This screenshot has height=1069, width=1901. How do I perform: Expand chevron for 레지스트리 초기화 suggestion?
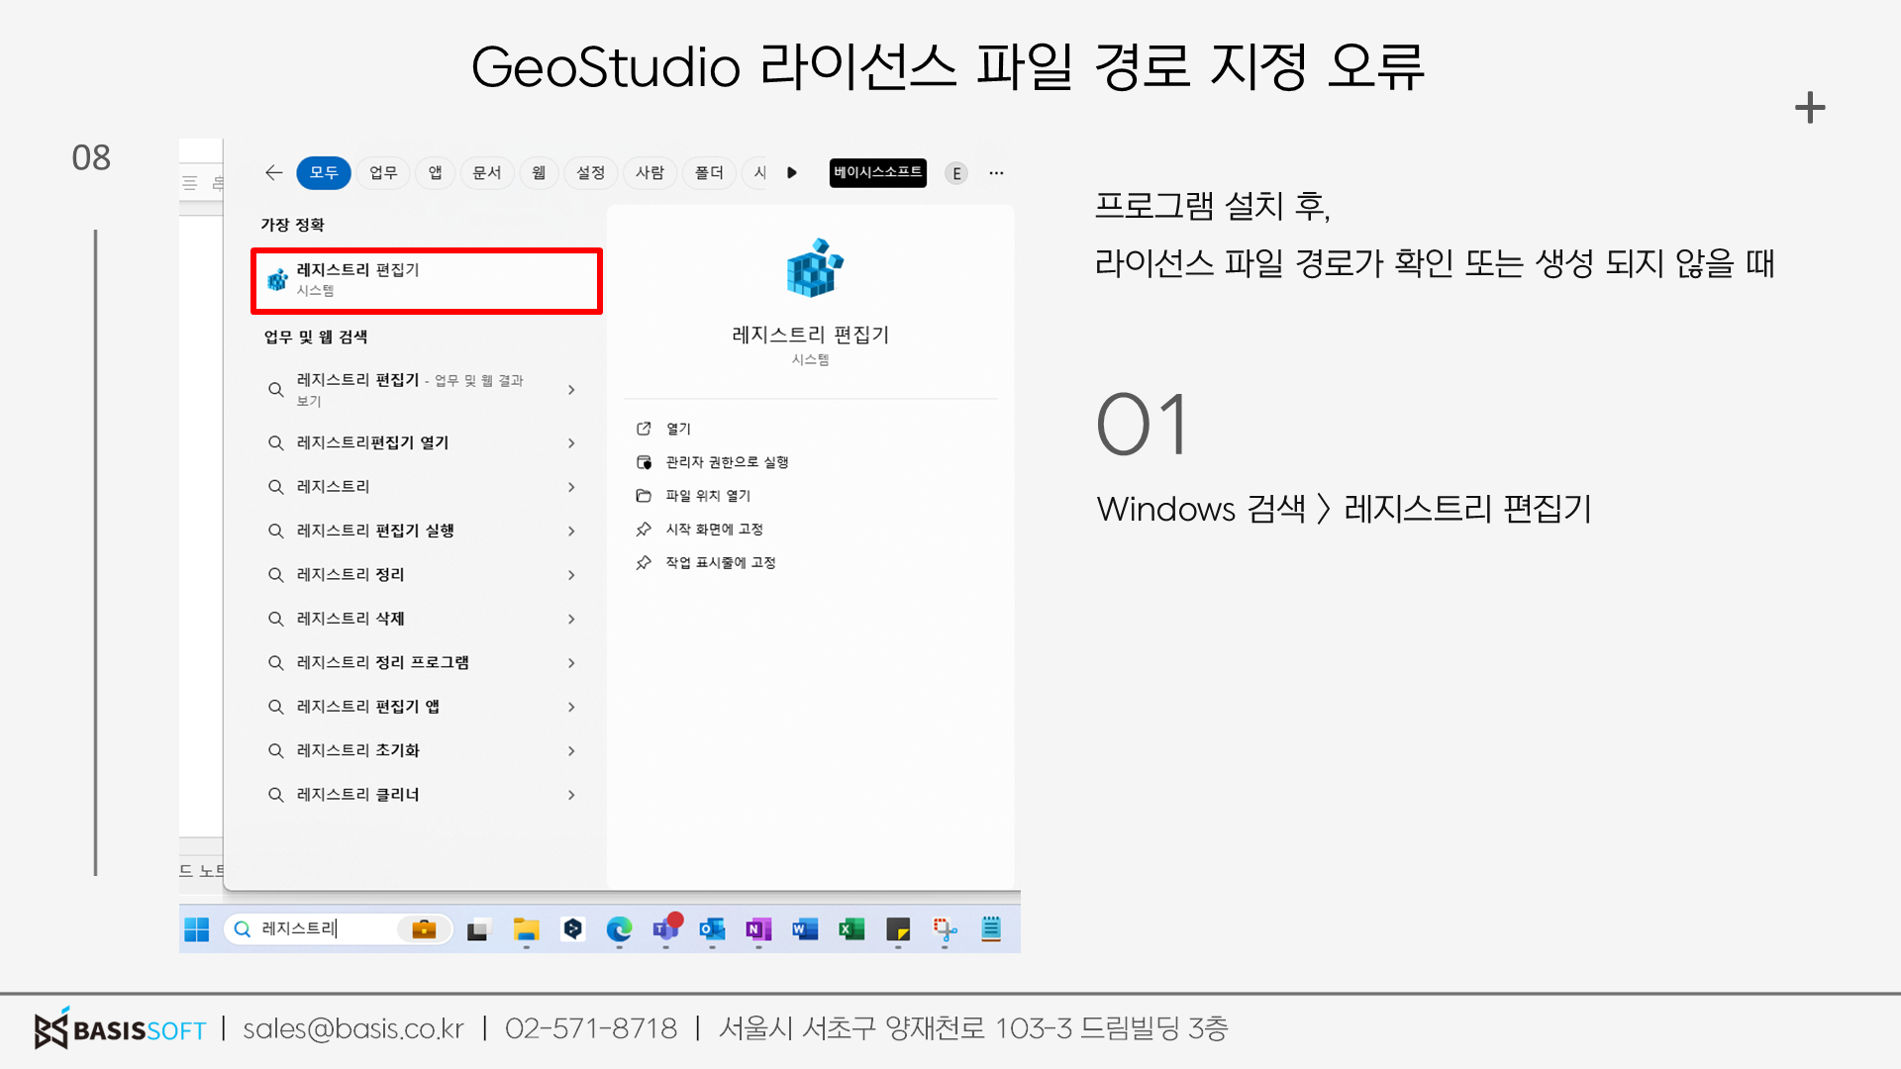[x=571, y=751]
